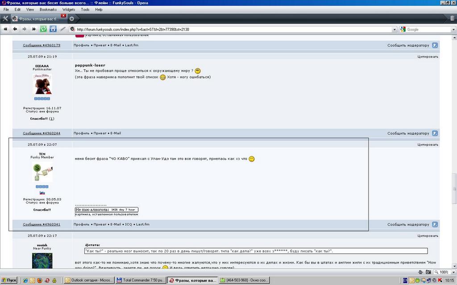Open the Google search engine dropdown

coord(403,29)
